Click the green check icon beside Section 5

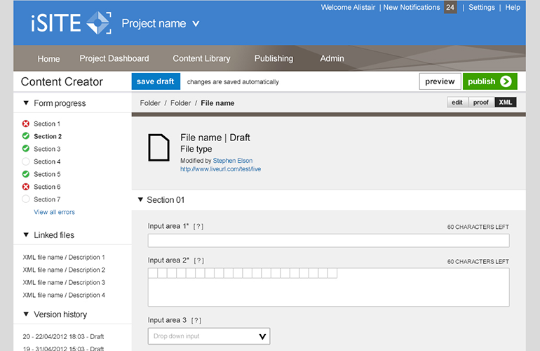tap(26, 175)
